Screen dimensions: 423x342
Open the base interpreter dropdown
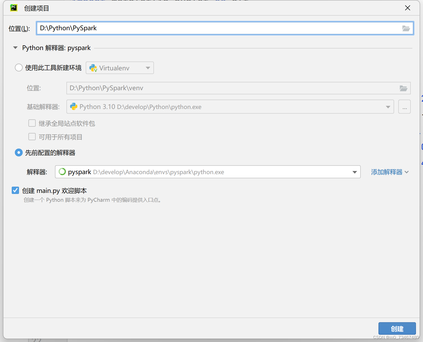coord(388,107)
